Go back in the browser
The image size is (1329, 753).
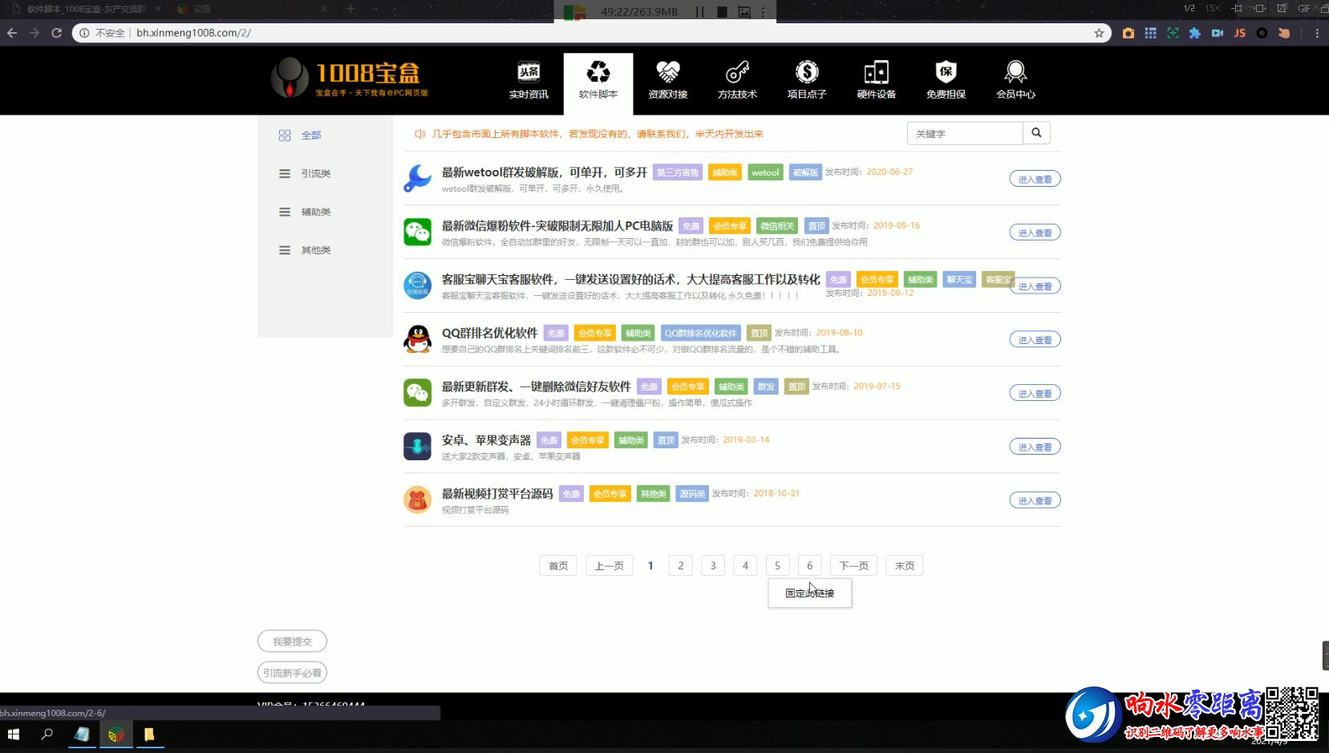(x=12, y=33)
